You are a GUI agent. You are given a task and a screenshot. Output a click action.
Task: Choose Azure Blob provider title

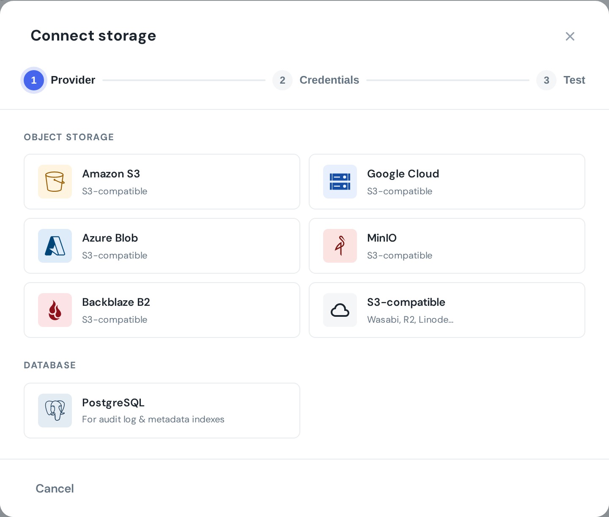110,238
